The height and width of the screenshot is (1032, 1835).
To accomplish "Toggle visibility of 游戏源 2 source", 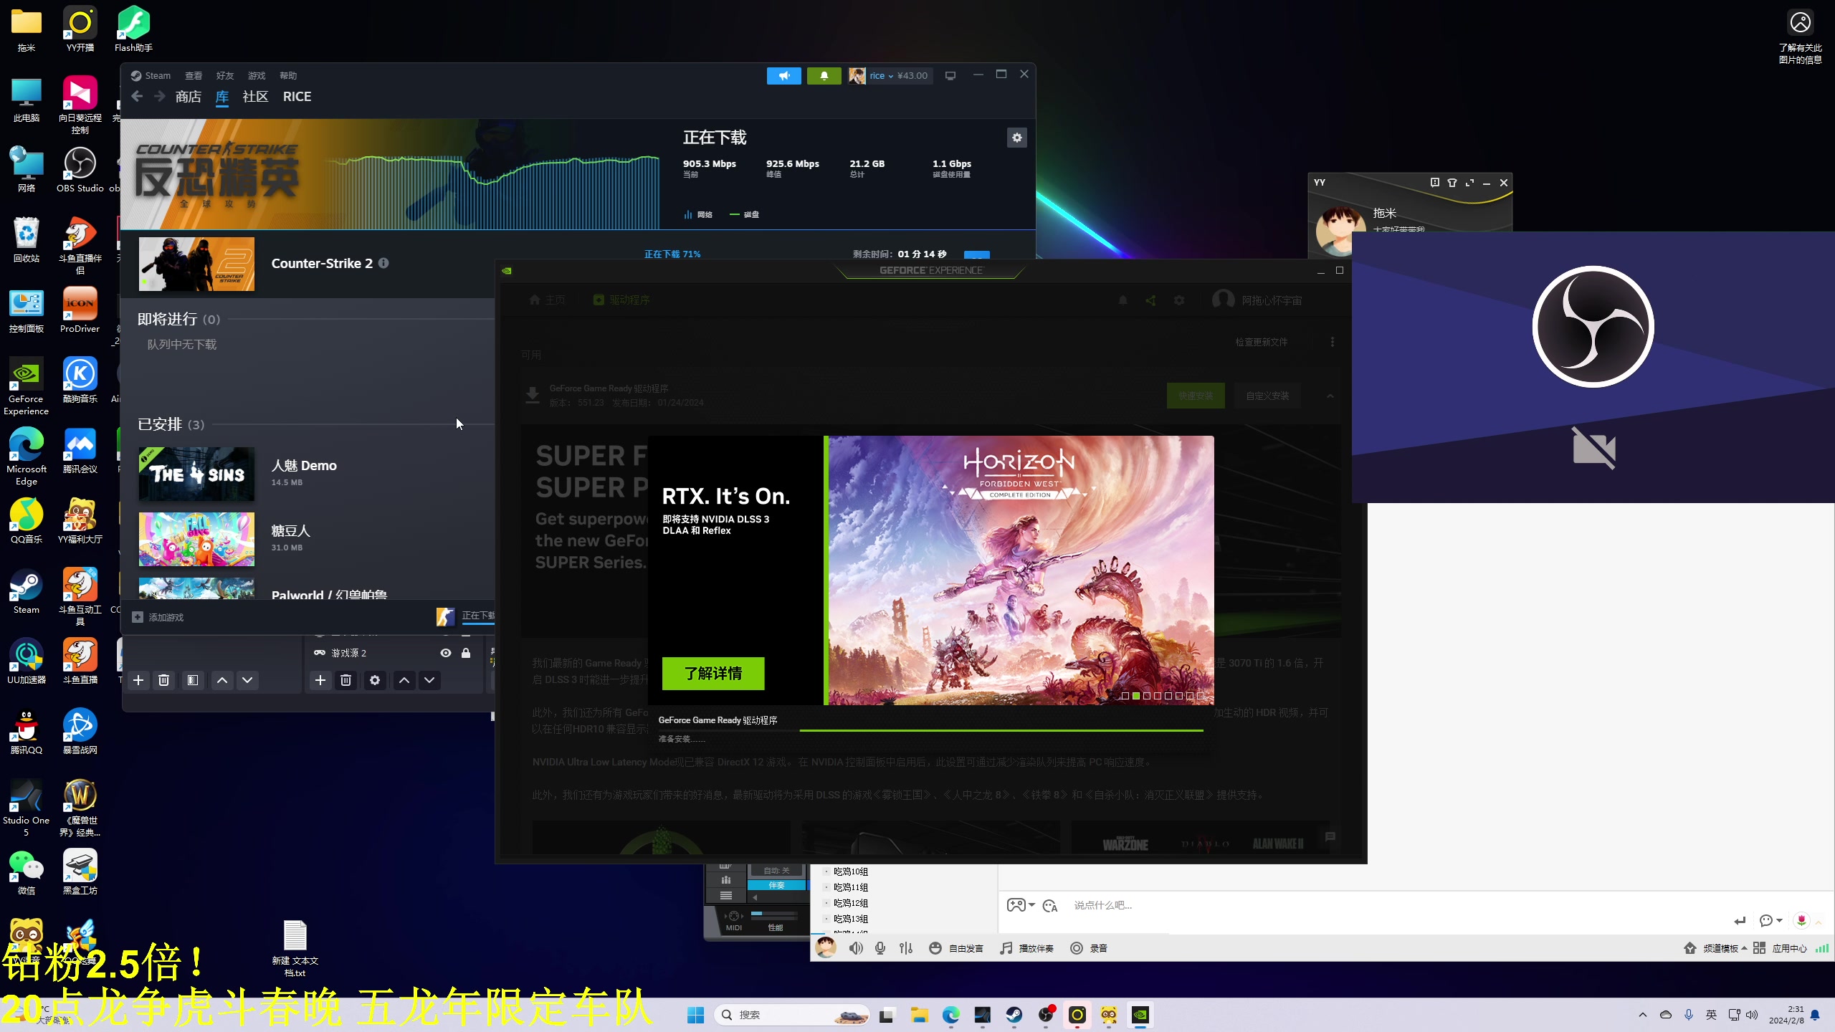I will coord(446,653).
